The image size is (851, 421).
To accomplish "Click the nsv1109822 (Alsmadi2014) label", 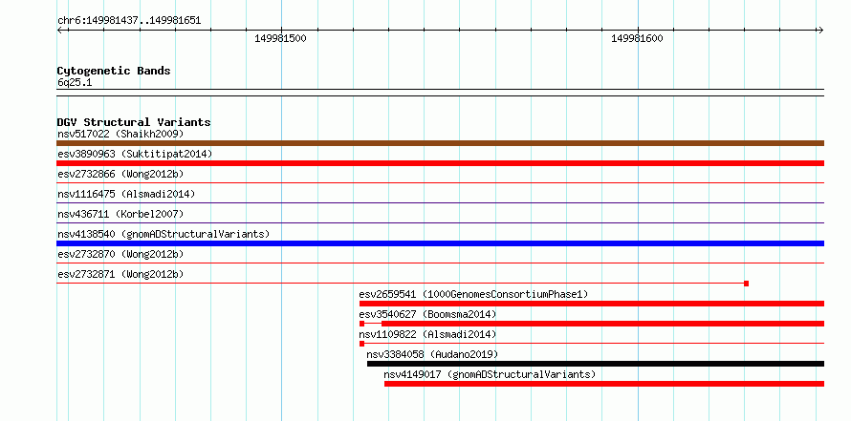I will (x=427, y=334).
